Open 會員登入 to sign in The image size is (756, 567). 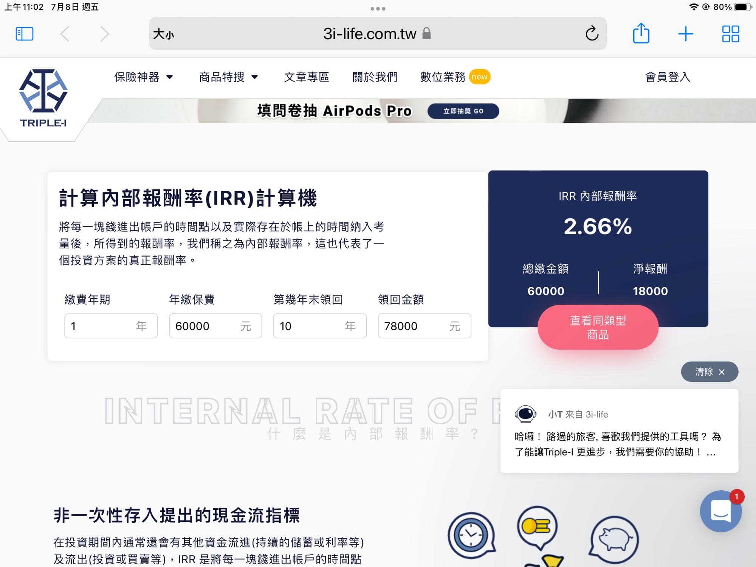click(668, 77)
